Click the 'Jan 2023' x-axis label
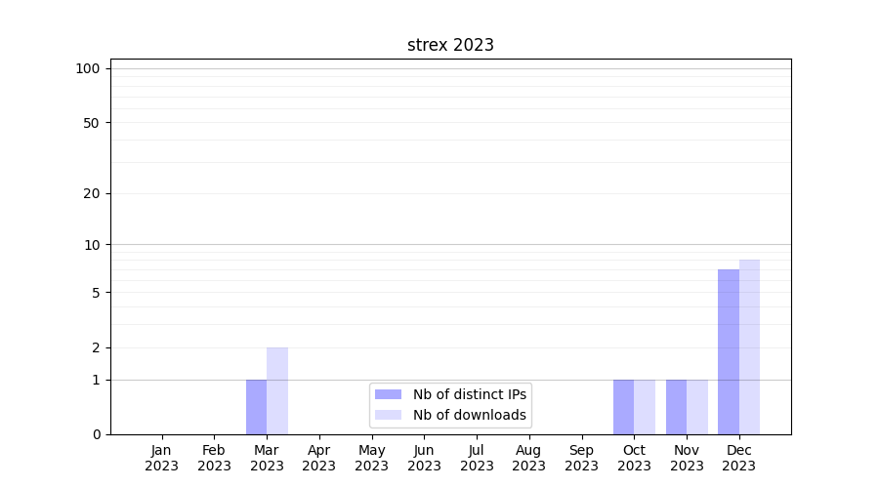879x488 pixels. pos(162,458)
